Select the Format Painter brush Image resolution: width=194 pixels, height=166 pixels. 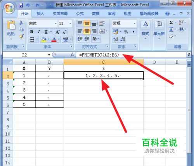pos(21,36)
